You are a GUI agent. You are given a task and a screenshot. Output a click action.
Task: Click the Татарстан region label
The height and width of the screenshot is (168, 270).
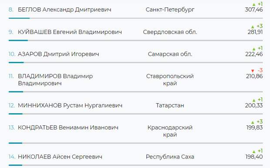(170, 105)
